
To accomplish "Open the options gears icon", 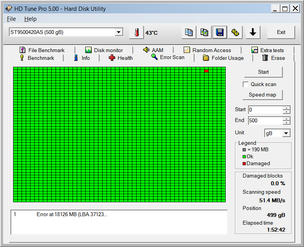I will tap(235, 32).
